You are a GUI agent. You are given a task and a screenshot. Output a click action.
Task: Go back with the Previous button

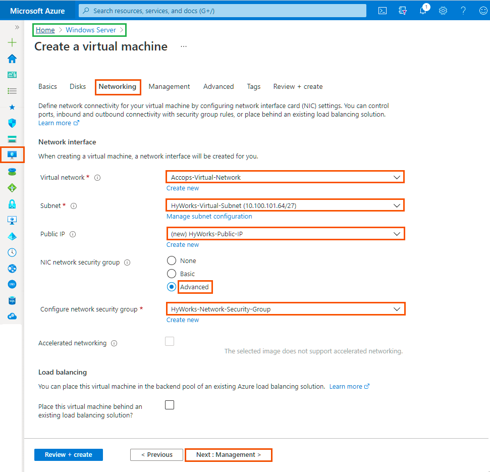tap(156, 455)
